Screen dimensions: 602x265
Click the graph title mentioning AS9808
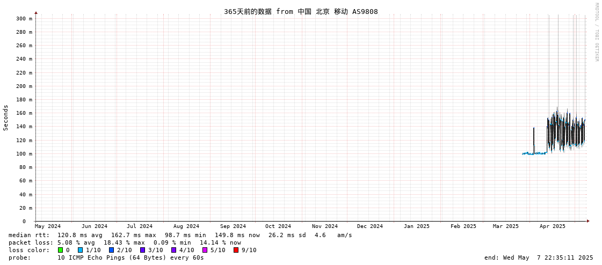pos(301,11)
